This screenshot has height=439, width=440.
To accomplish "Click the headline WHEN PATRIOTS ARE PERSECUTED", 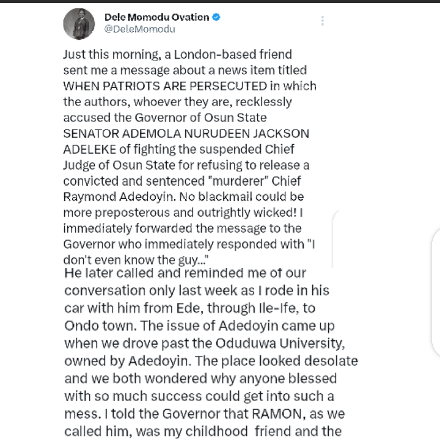I will [x=165, y=85].
